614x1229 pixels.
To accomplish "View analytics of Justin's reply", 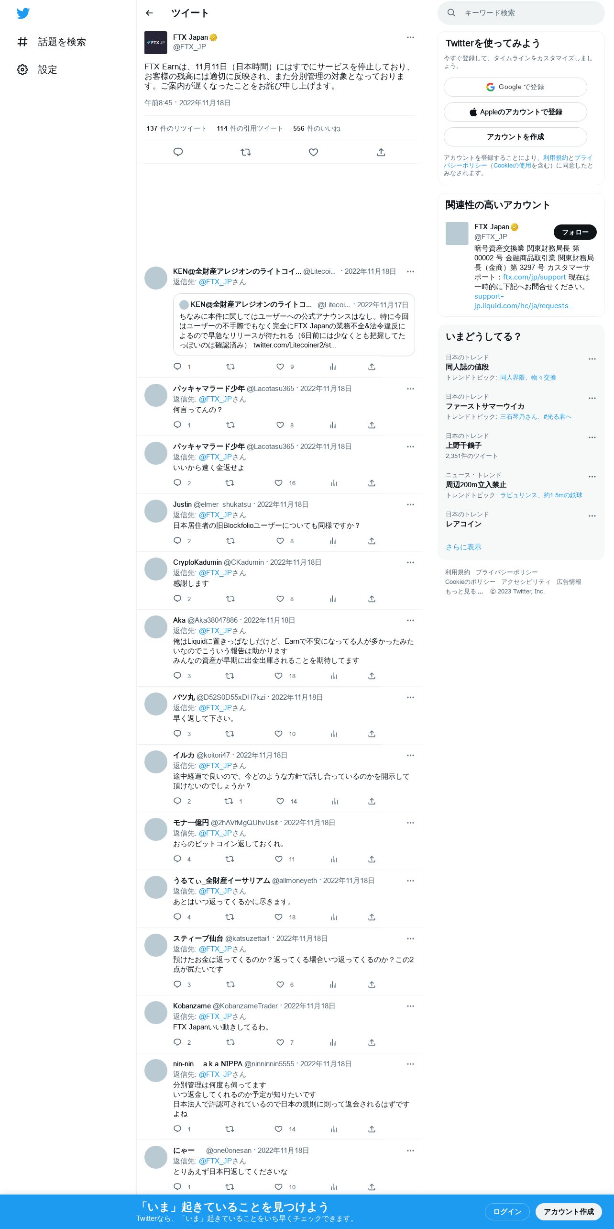I will (333, 541).
